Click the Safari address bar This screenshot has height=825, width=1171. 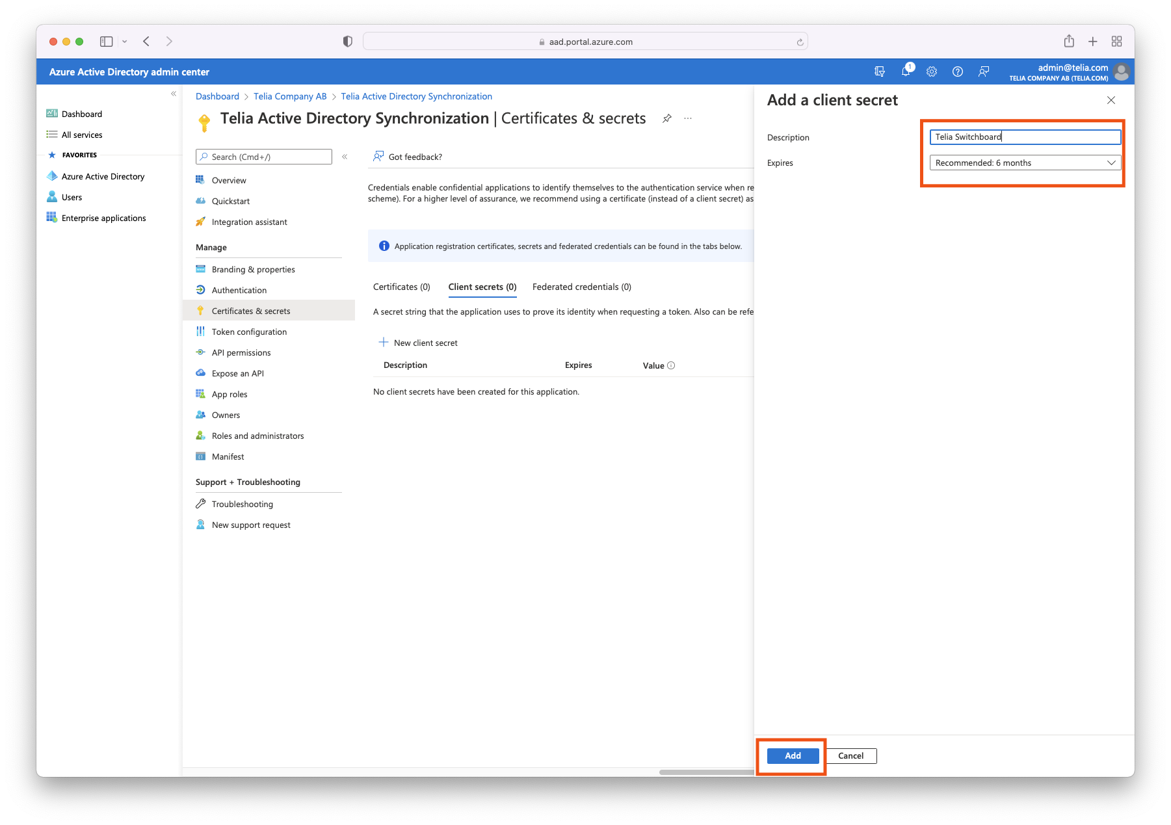585,42
